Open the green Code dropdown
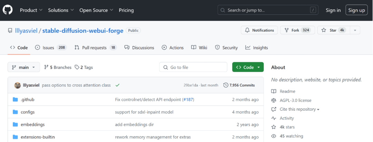 point(248,67)
